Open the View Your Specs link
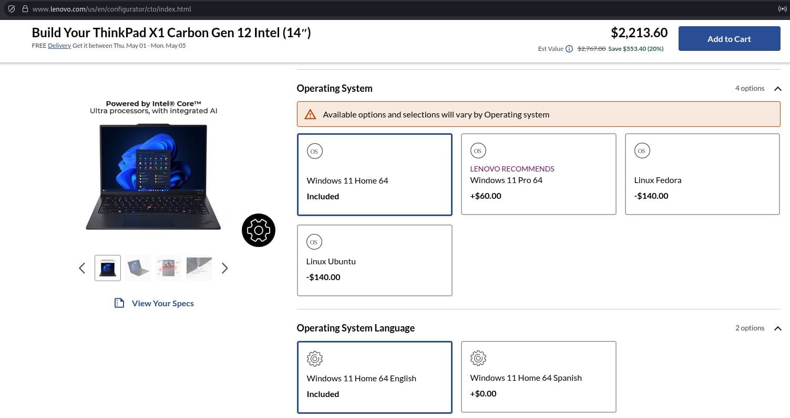Image resolution: width=790 pixels, height=418 pixels. [x=162, y=303]
